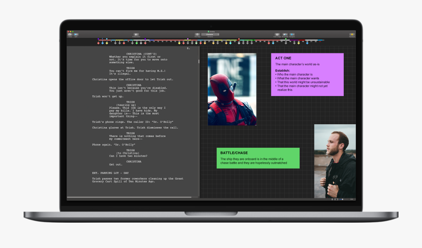The height and width of the screenshot is (248, 422).
Task: Click the microphone icon in status bar
Action: pyautogui.click(x=332, y=199)
